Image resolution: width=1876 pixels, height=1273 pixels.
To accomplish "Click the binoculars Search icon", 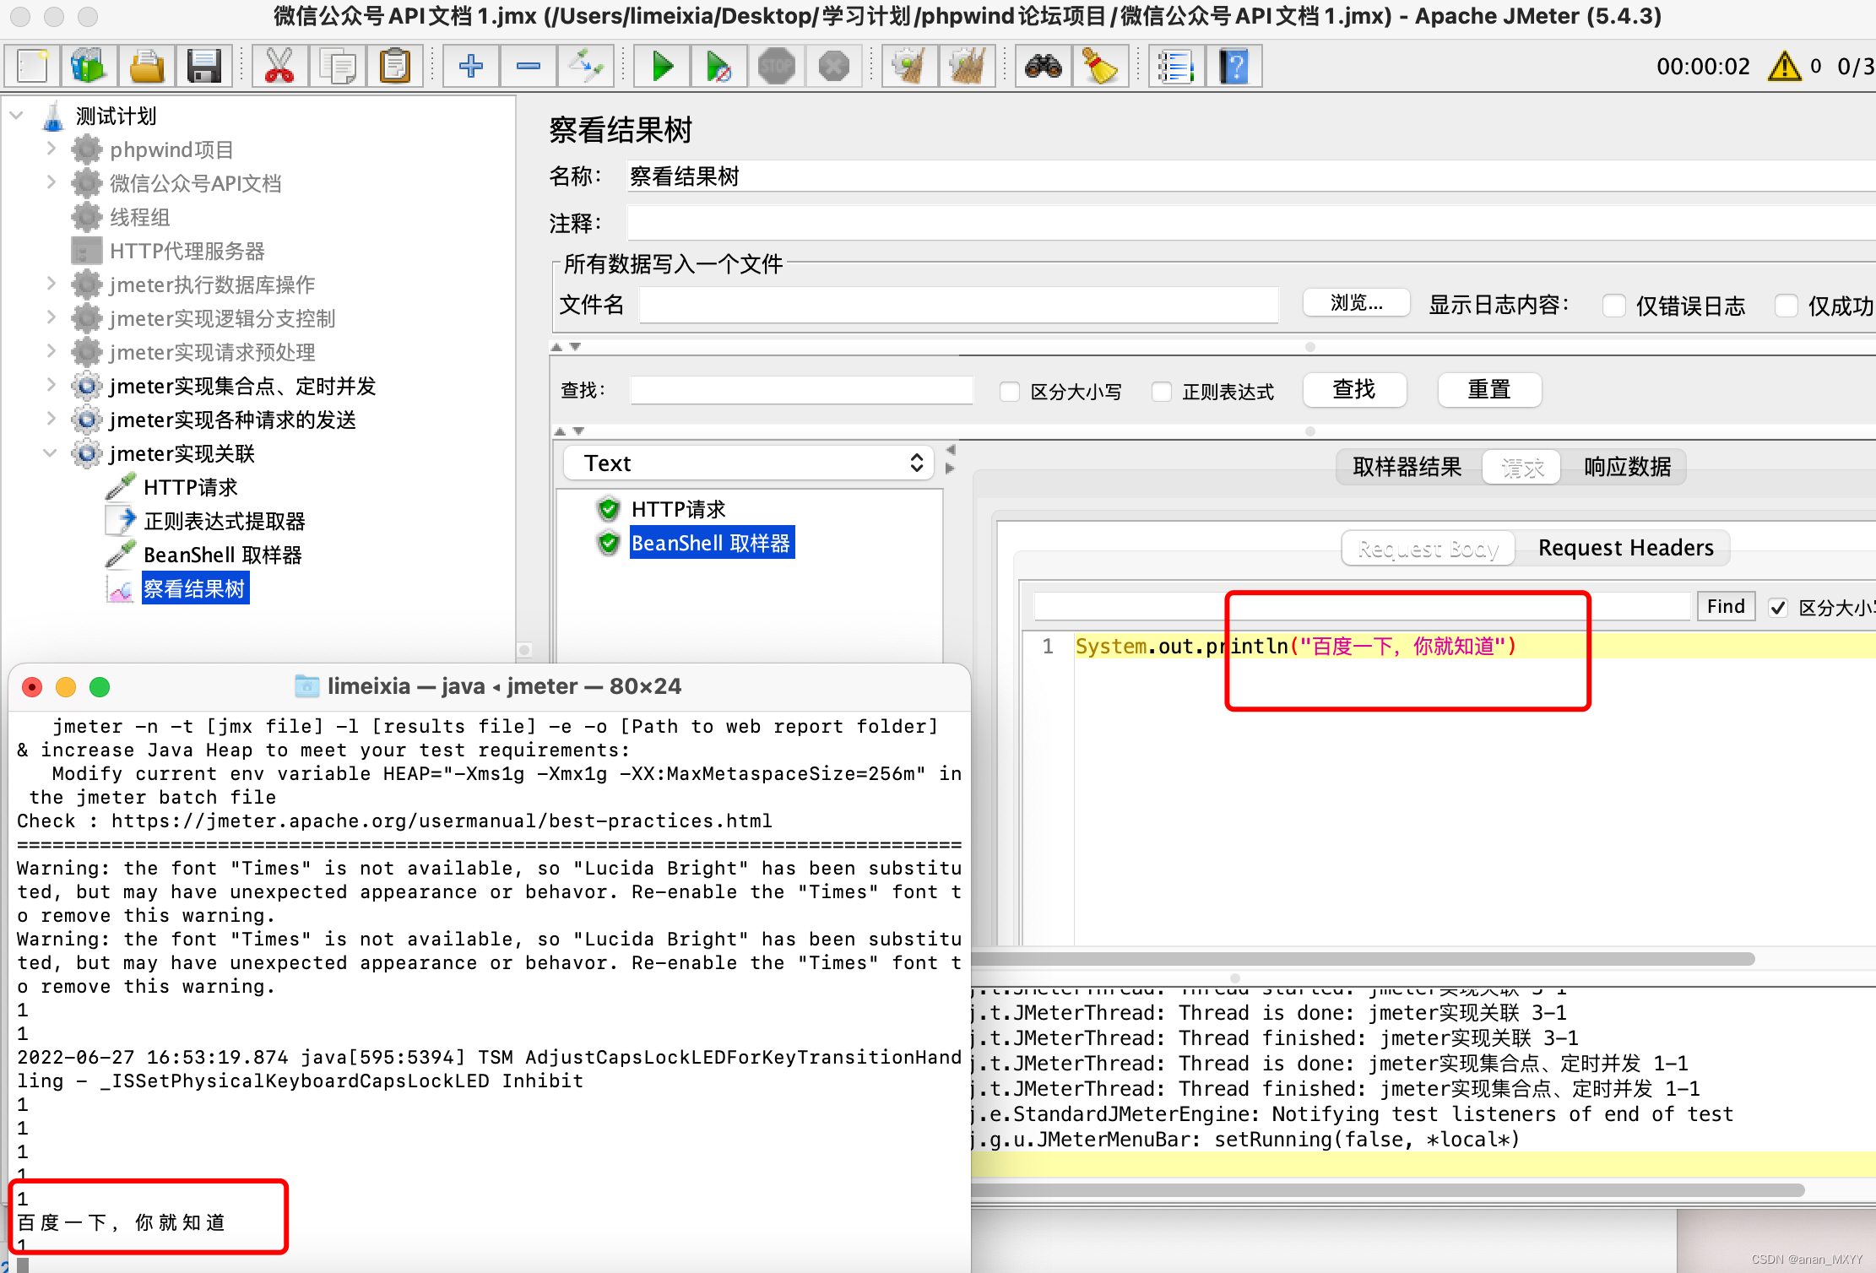I will 1044,66.
